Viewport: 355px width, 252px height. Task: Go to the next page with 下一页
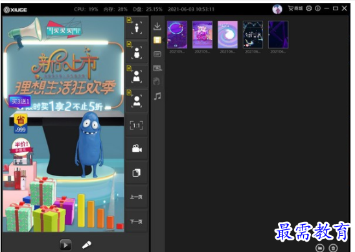137,222
